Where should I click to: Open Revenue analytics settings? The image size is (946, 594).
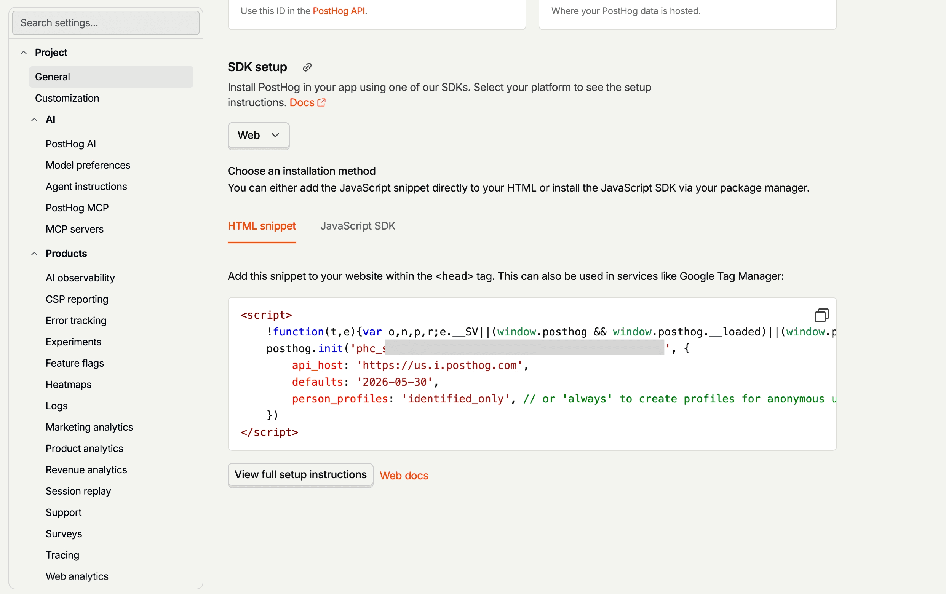[116, 470]
